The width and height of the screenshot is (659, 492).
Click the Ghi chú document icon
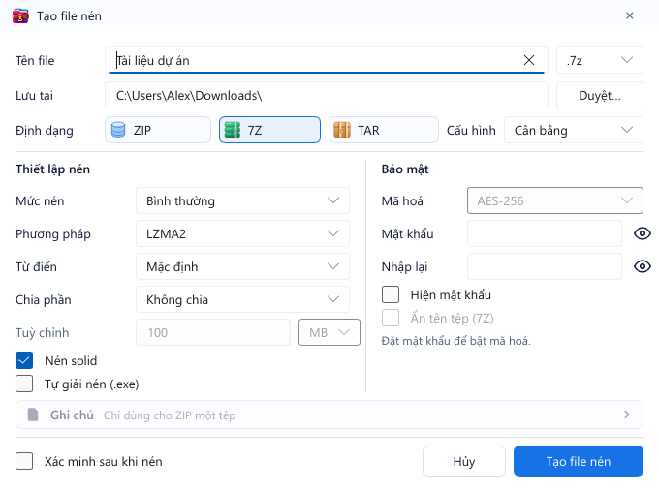pyautogui.click(x=33, y=415)
